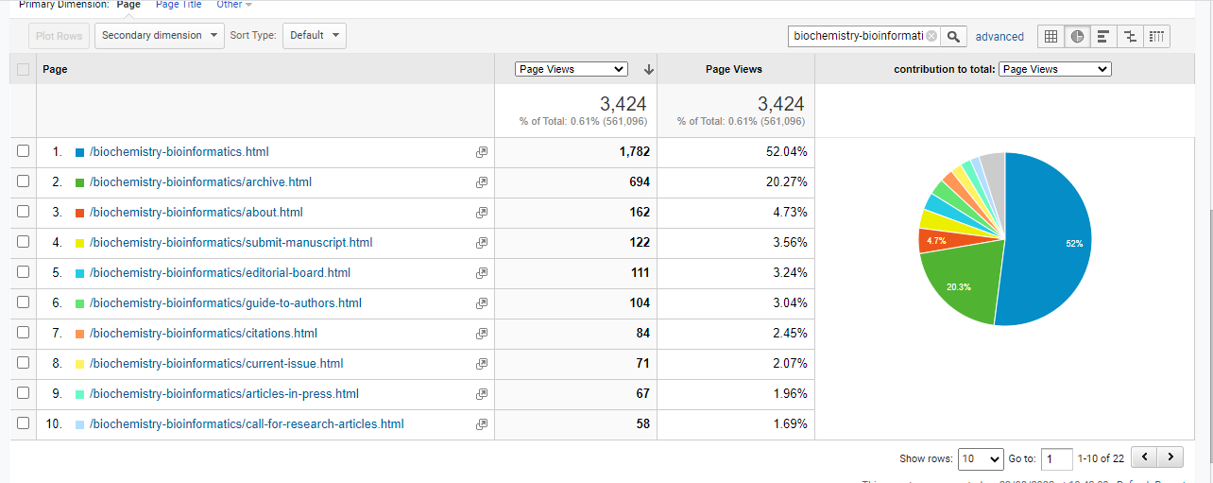1213x483 pixels.
Task: Open the submit-manuscript.html page link
Action: click(x=231, y=243)
